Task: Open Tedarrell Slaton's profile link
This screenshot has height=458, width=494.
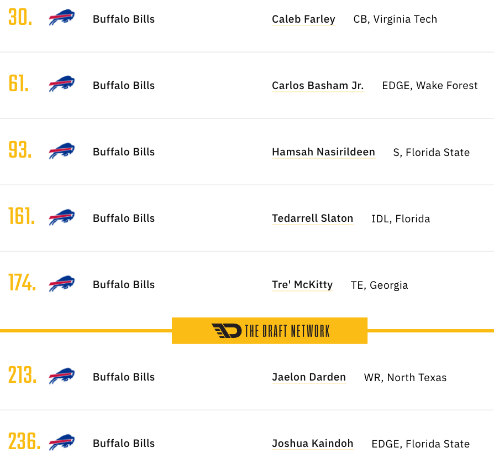Action: (313, 218)
